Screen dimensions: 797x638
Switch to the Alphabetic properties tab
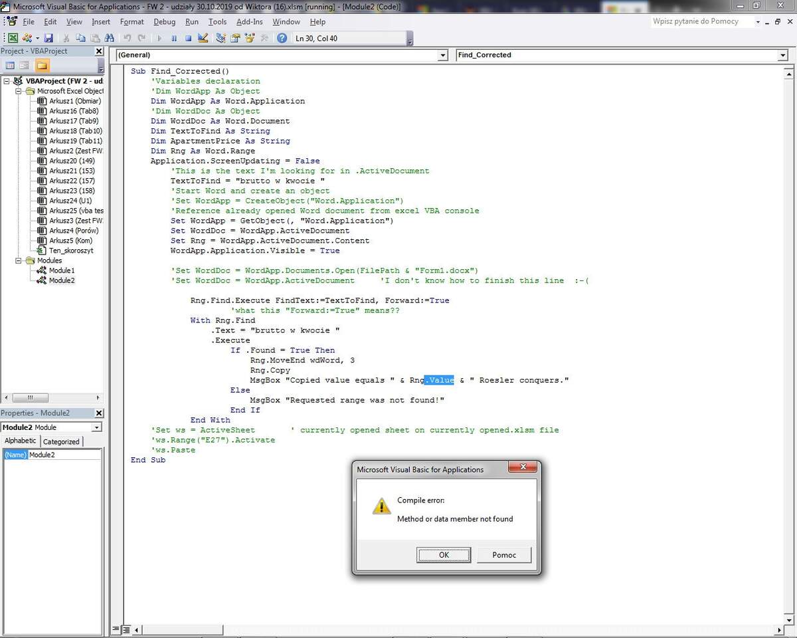(21, 441)
